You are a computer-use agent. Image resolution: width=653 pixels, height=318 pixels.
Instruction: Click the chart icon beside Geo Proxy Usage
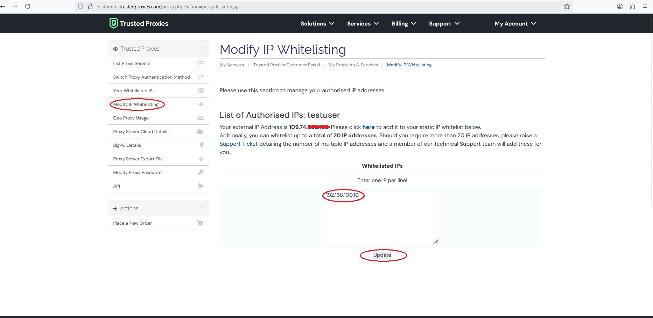(x=201, y=118)
